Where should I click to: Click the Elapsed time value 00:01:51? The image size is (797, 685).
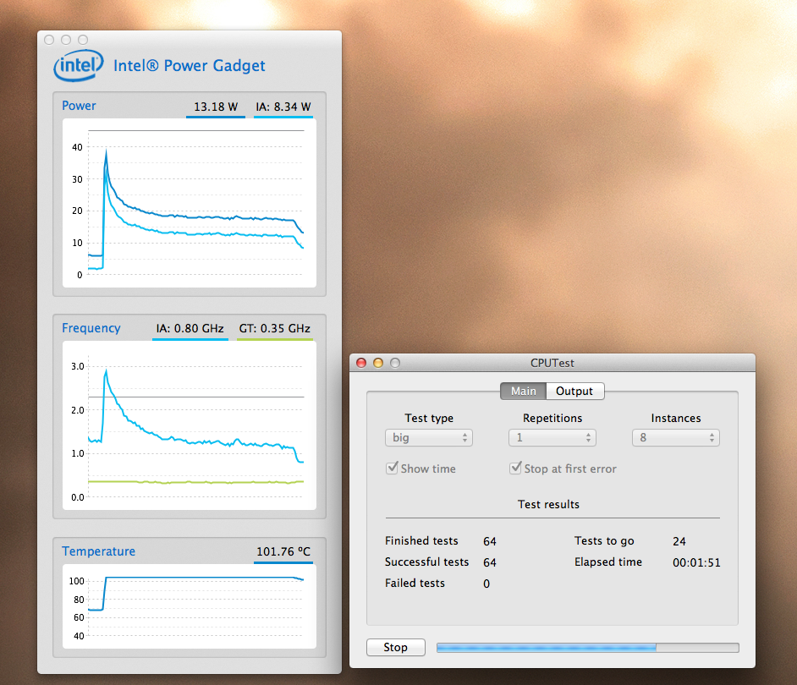(696, 562)
